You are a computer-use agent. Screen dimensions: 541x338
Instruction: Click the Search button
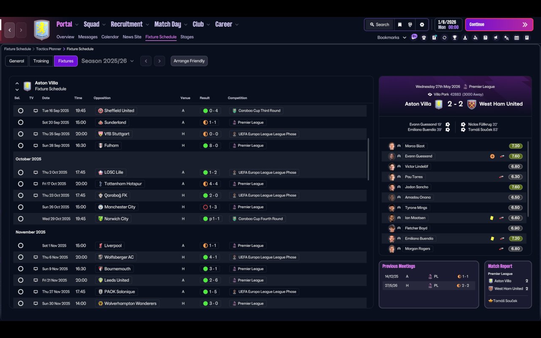pos(379,25)
